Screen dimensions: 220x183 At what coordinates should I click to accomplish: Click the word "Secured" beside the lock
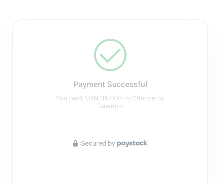coord(93,144)
